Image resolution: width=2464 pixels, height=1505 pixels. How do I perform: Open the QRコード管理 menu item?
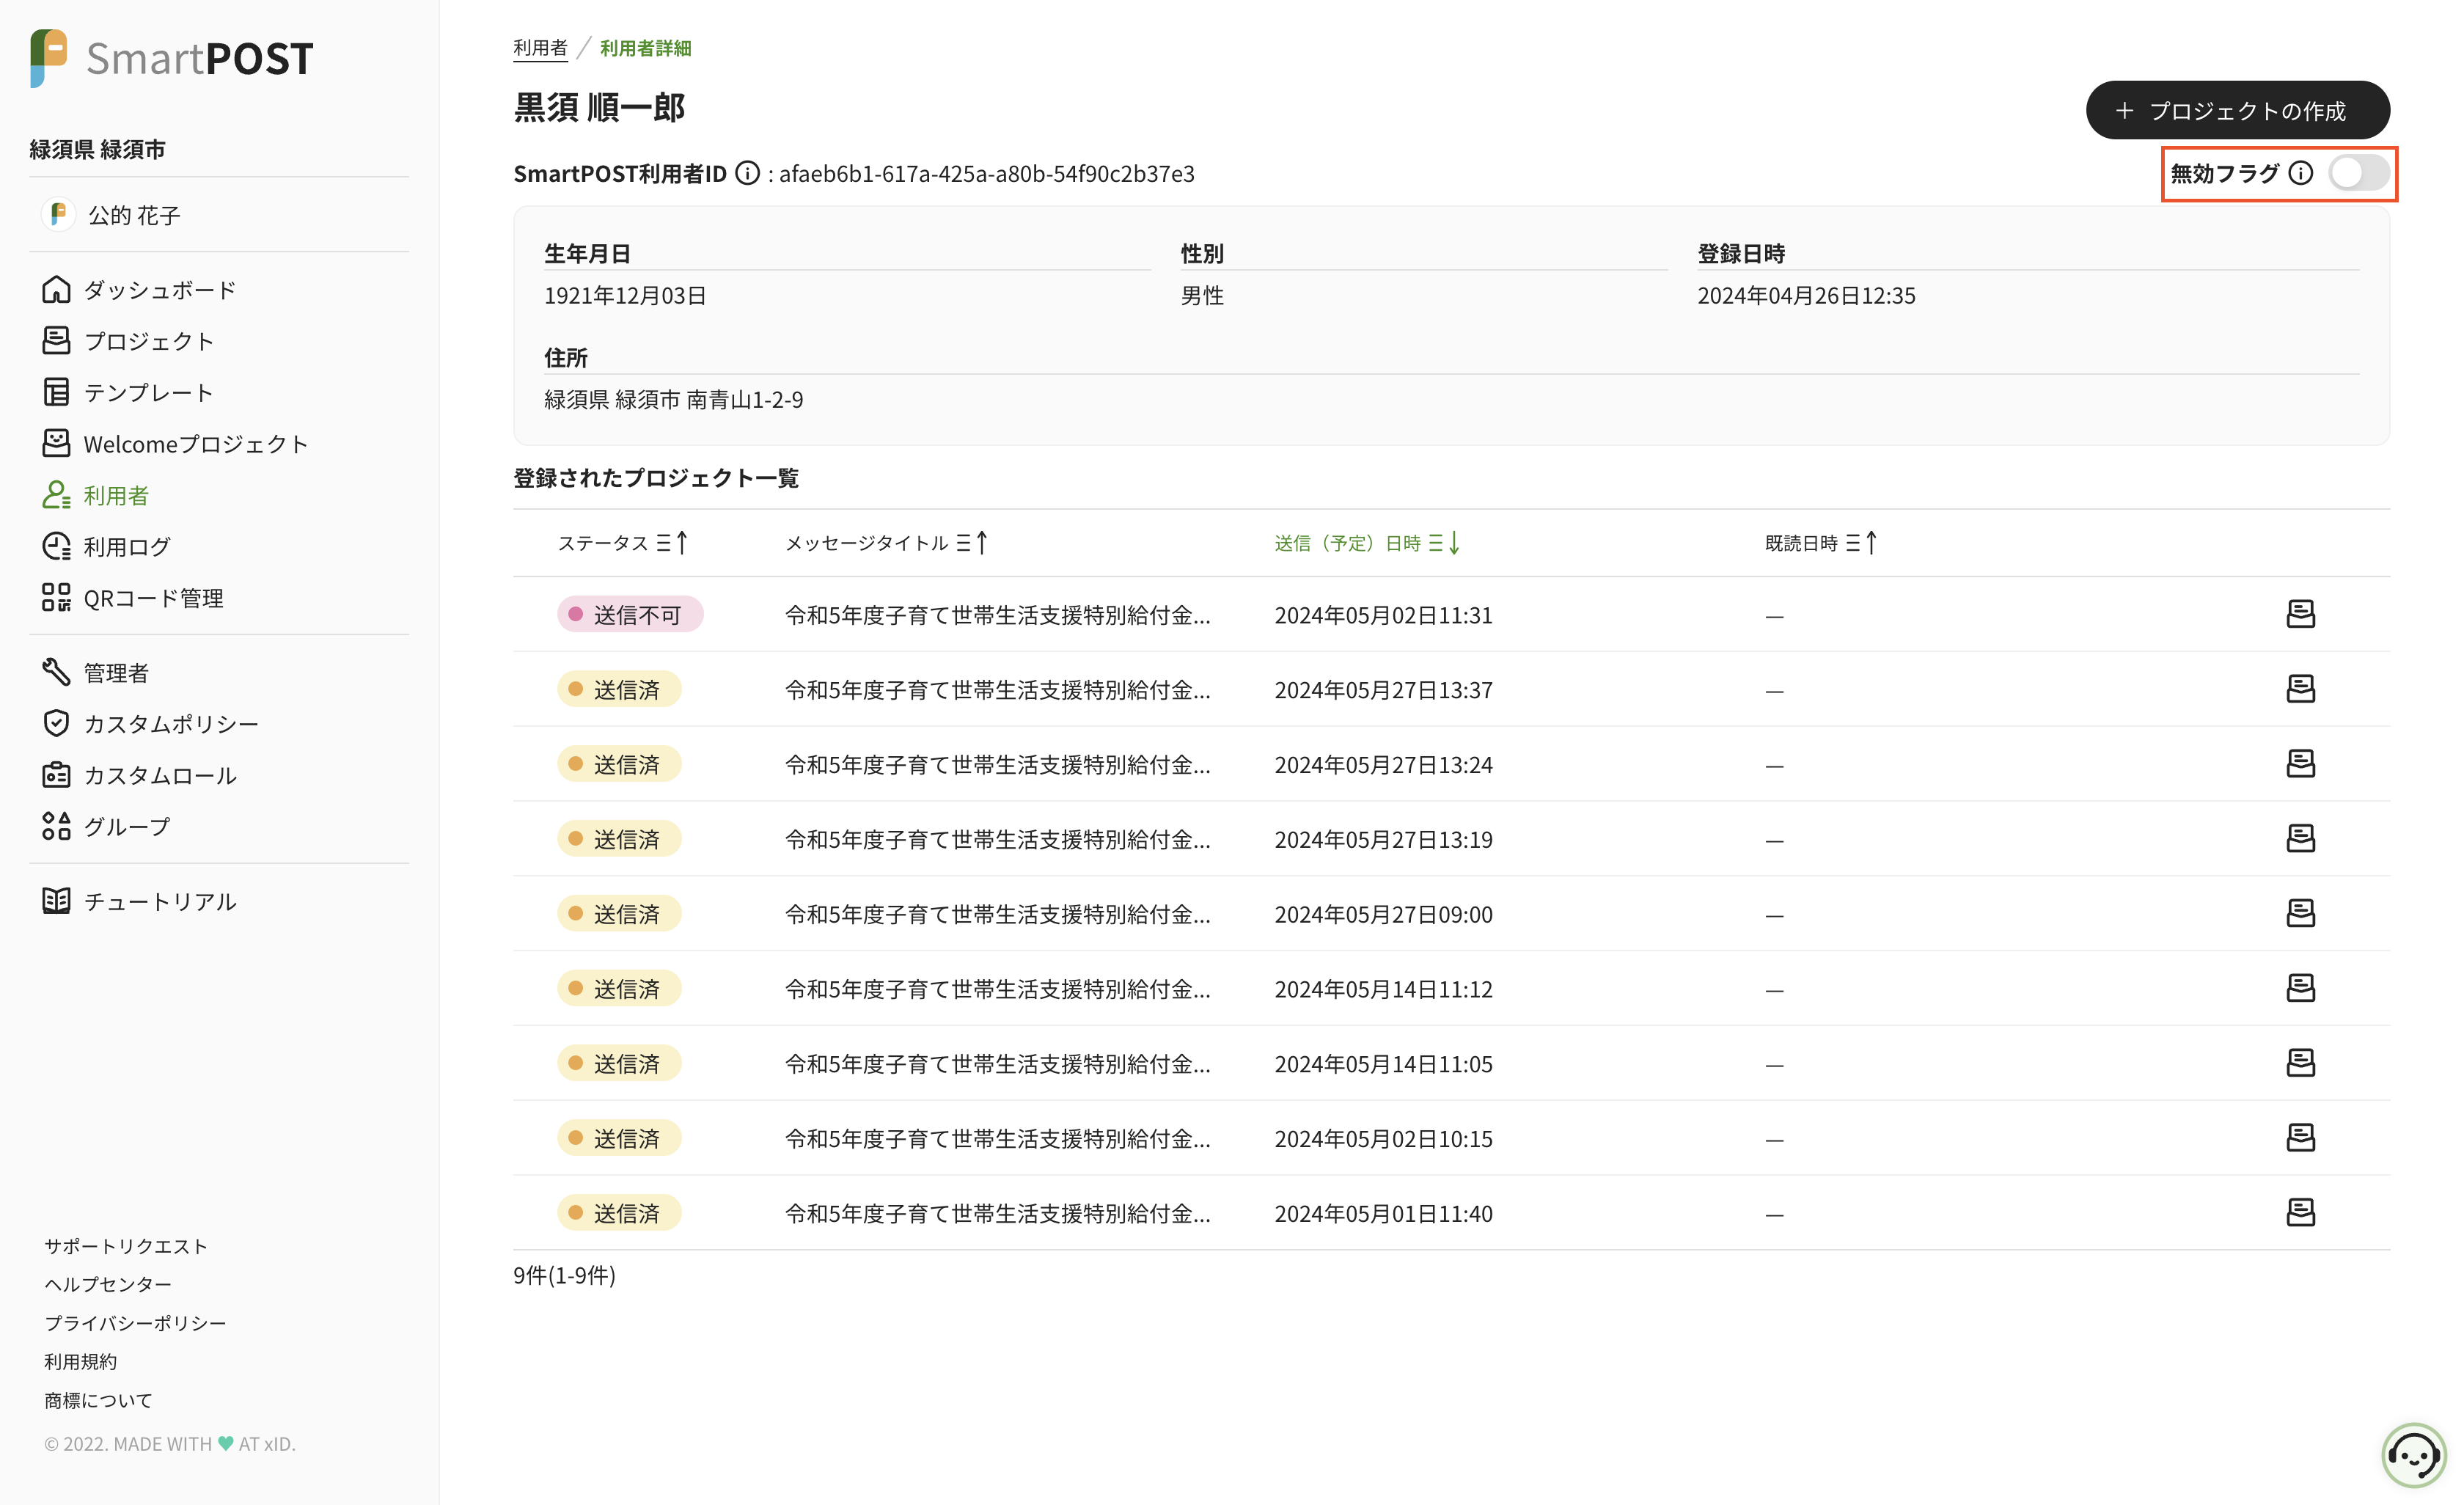[x=132, y=598]
